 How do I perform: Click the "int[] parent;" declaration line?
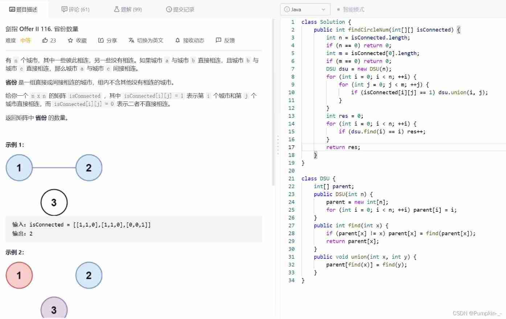334,186
